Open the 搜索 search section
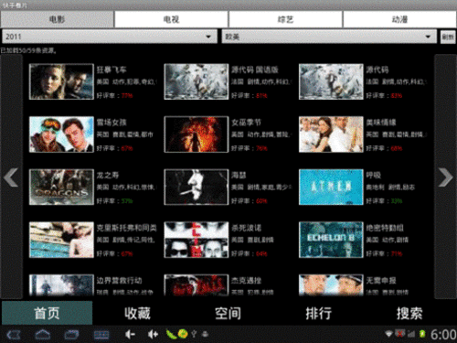This screenshot has width=457, height=343. (409, 313)
